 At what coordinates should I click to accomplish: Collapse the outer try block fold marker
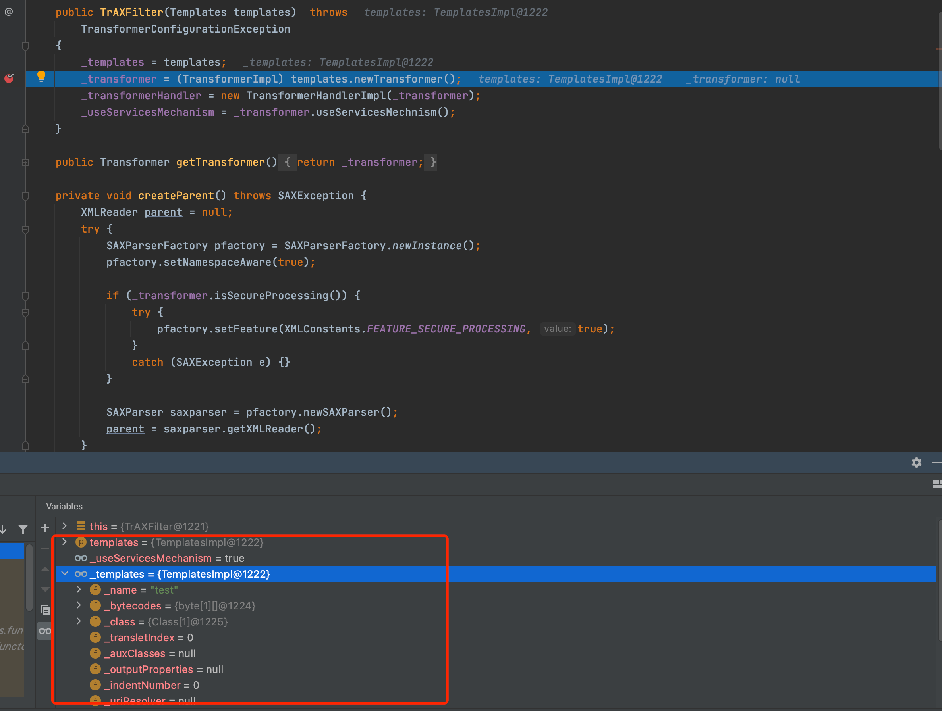(x=25, y=229)
